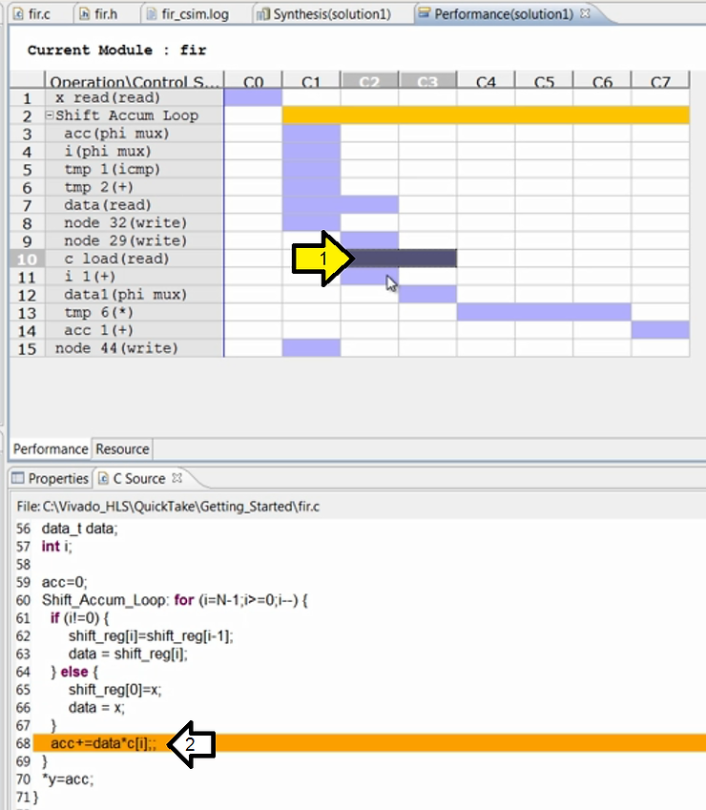
Task: Click the fir.h tab header icon
Action: (85, 14)
